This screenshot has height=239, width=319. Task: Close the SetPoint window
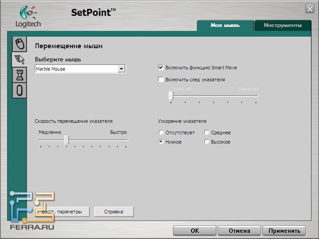pyautogui.click(x=310, y=9)
